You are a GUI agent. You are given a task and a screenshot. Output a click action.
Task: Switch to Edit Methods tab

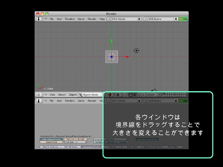coord(71,147)
